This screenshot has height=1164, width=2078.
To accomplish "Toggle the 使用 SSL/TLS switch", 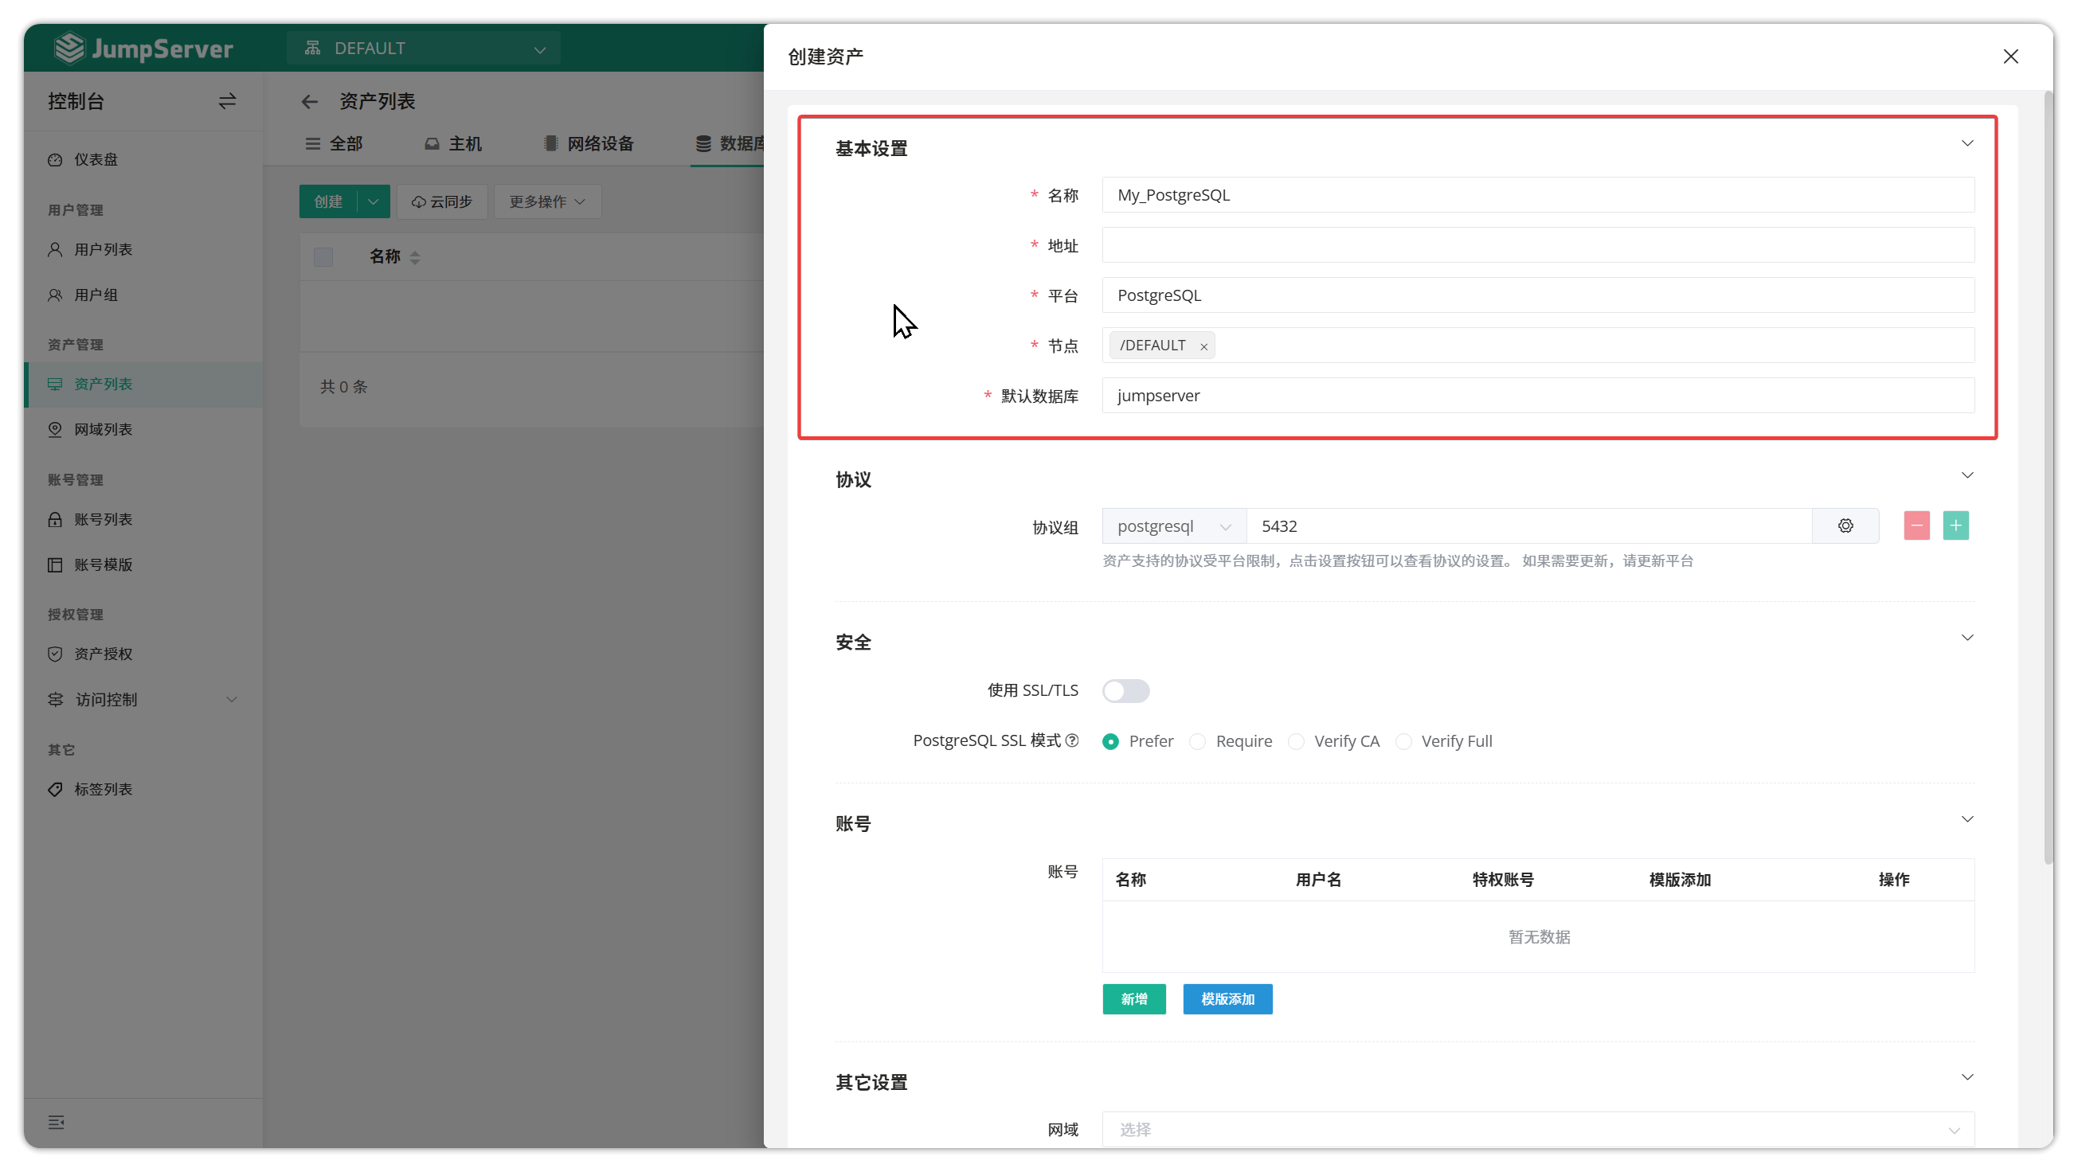I will (1125, 691).
